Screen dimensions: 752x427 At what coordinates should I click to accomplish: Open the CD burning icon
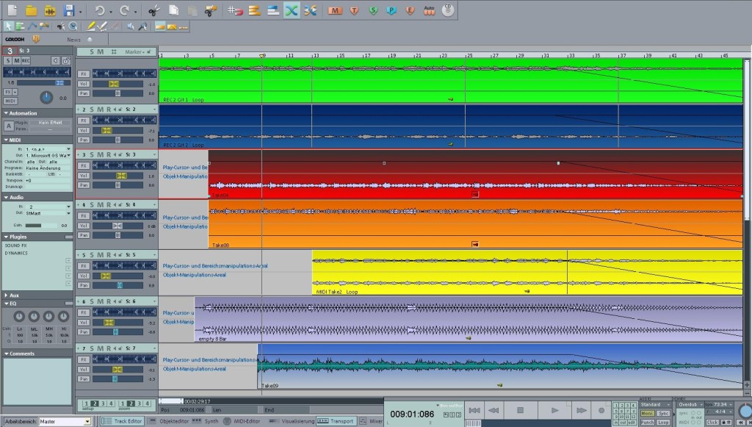pos(448,10)
